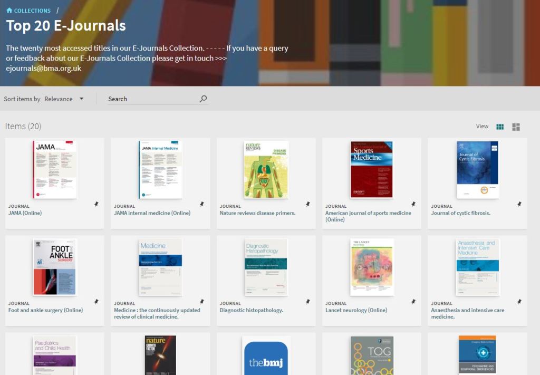Open the TOG journal cover thumbnail
This screenshot has height=375, width=540.
click(372, 355)
